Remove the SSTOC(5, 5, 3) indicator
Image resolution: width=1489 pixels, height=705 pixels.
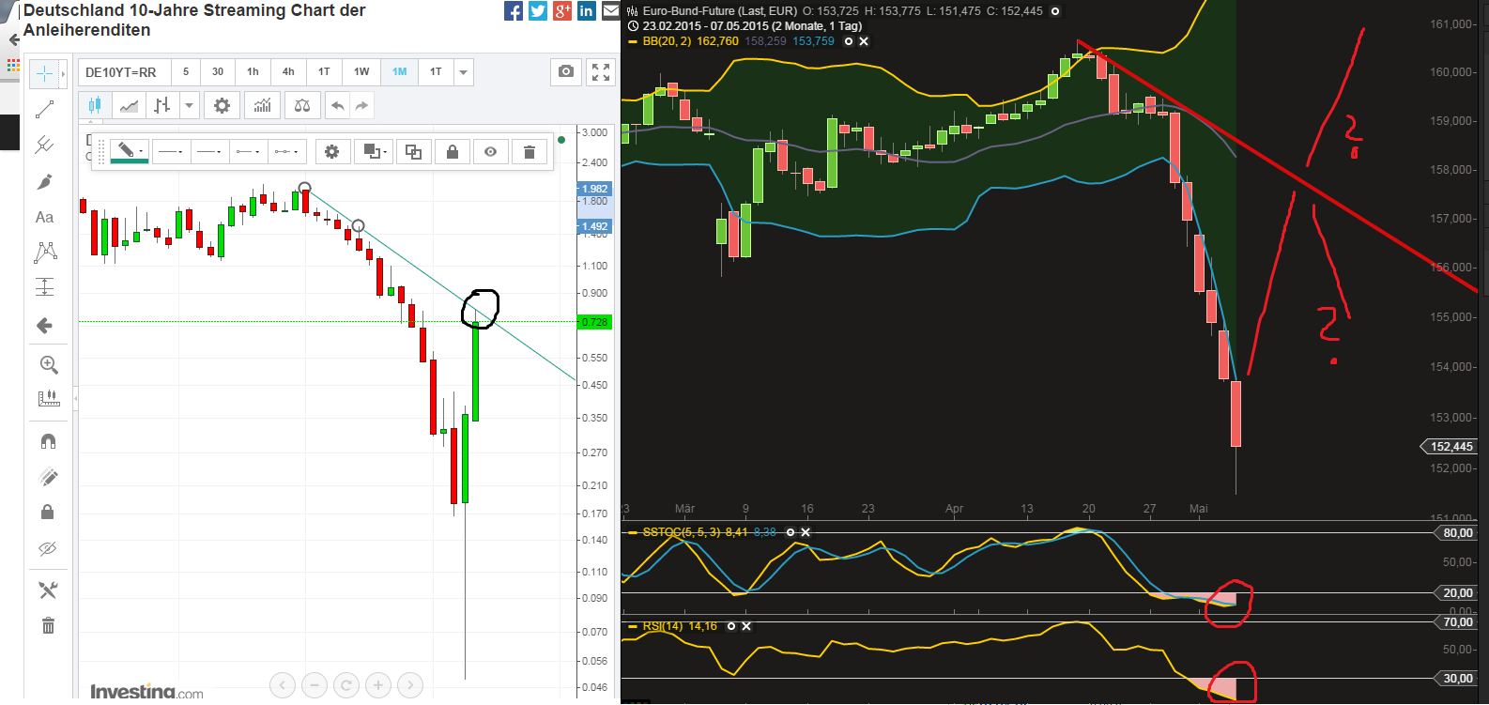[x=806, y=532]
